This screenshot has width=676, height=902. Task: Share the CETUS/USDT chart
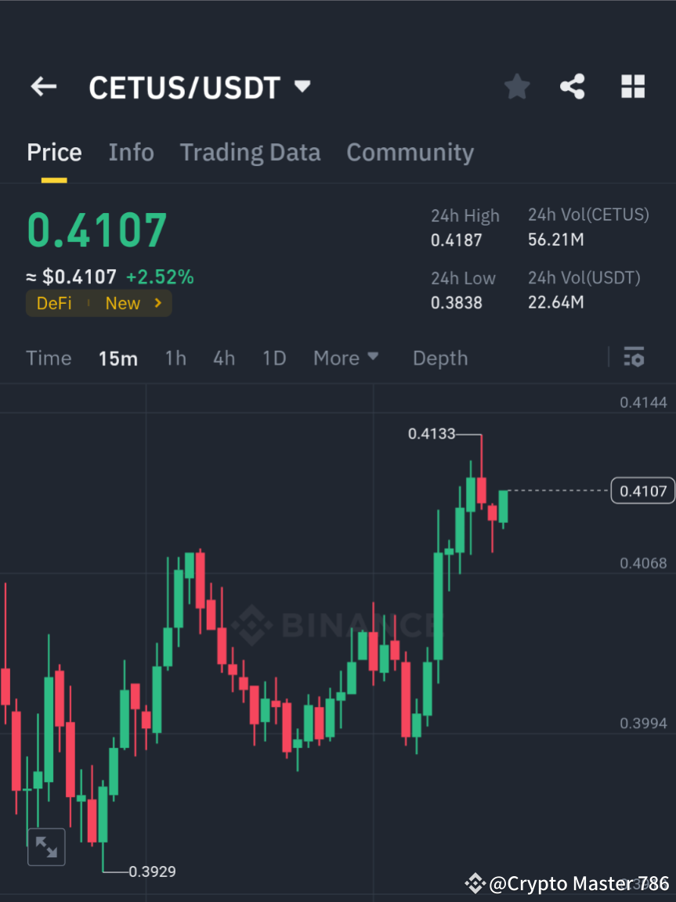point(573,86)
